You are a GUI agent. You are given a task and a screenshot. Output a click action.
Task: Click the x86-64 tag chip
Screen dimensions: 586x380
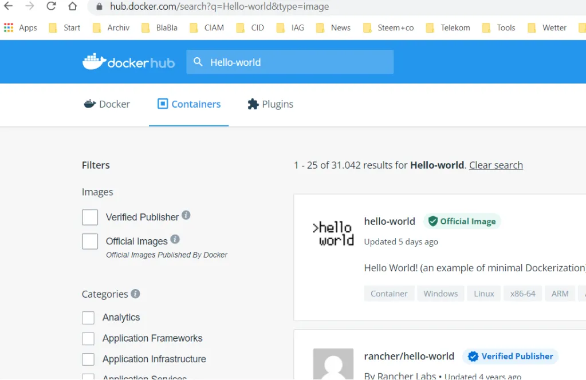point(522,294)
